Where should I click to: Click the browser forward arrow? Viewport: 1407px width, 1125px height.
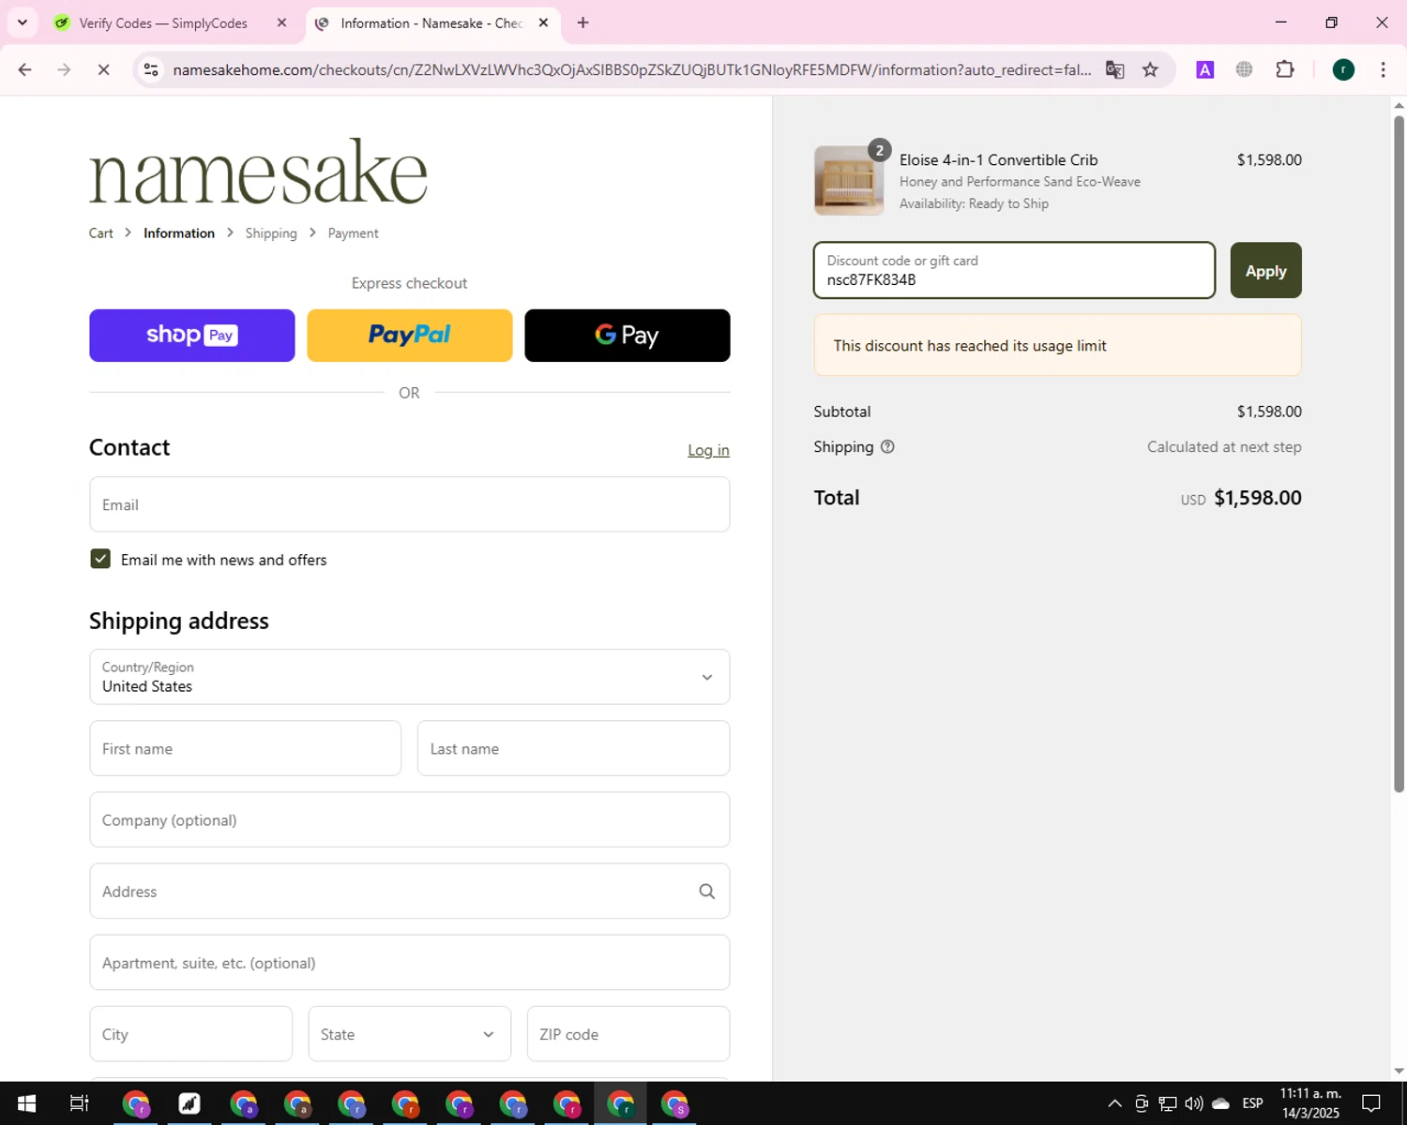(64, 69)
